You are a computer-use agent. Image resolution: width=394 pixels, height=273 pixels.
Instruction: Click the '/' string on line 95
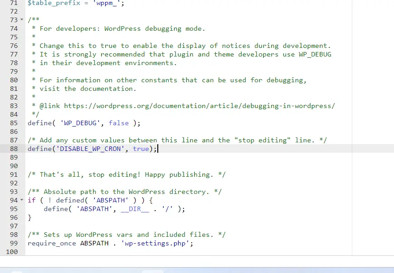click(167, 209)
